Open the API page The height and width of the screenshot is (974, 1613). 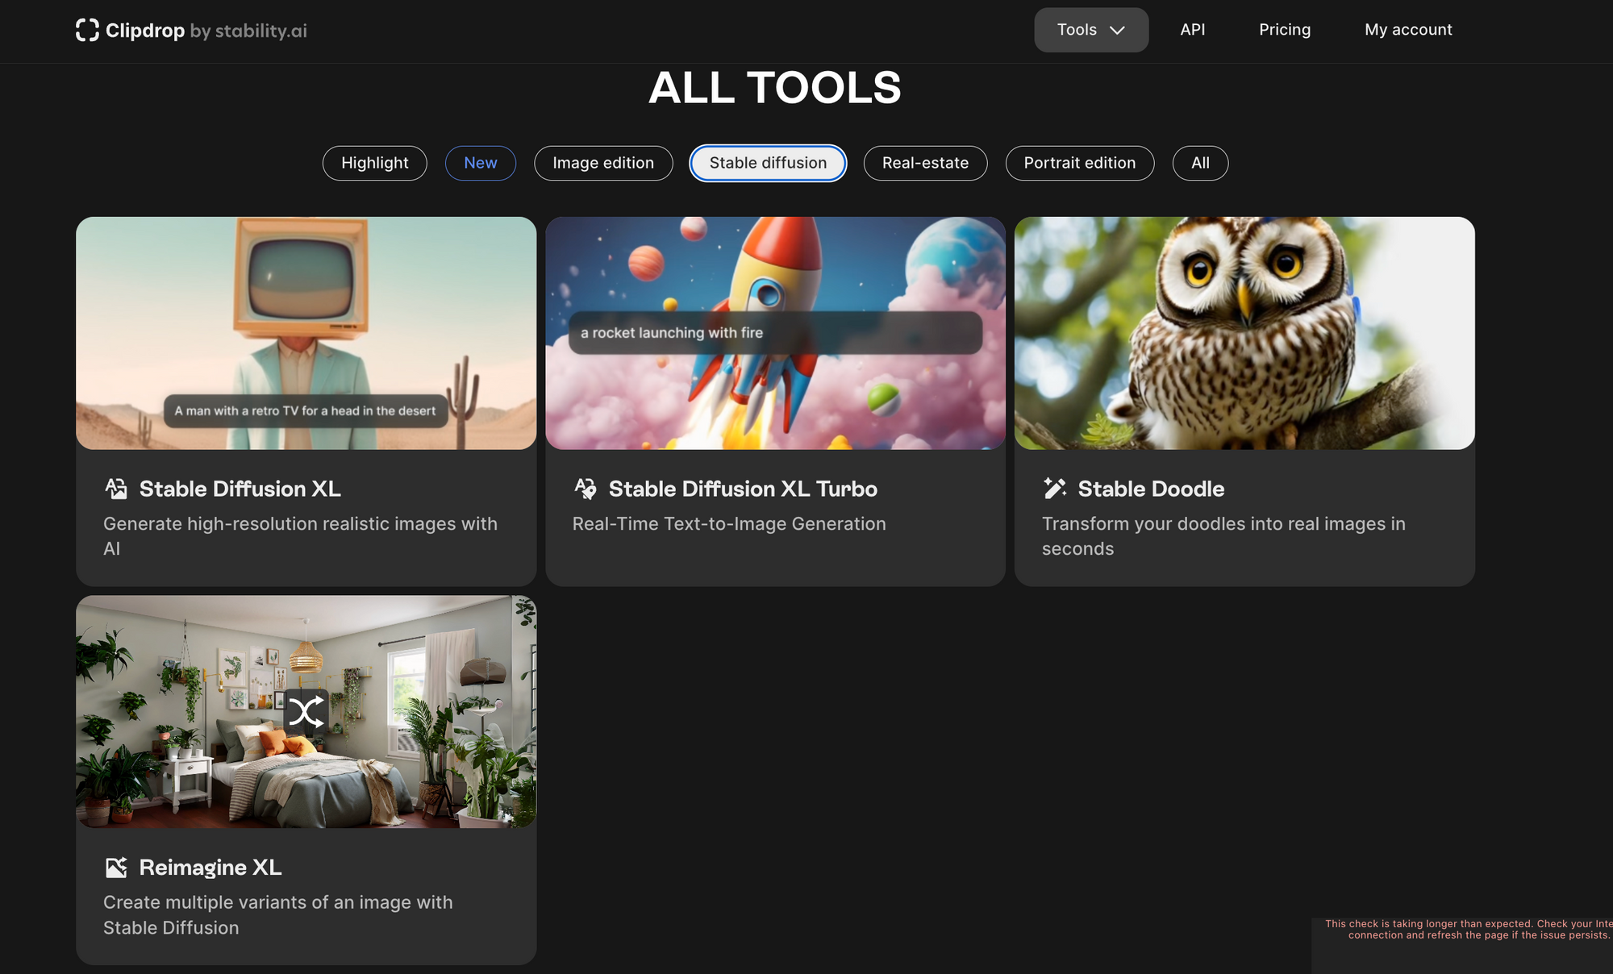(1193, 30)
